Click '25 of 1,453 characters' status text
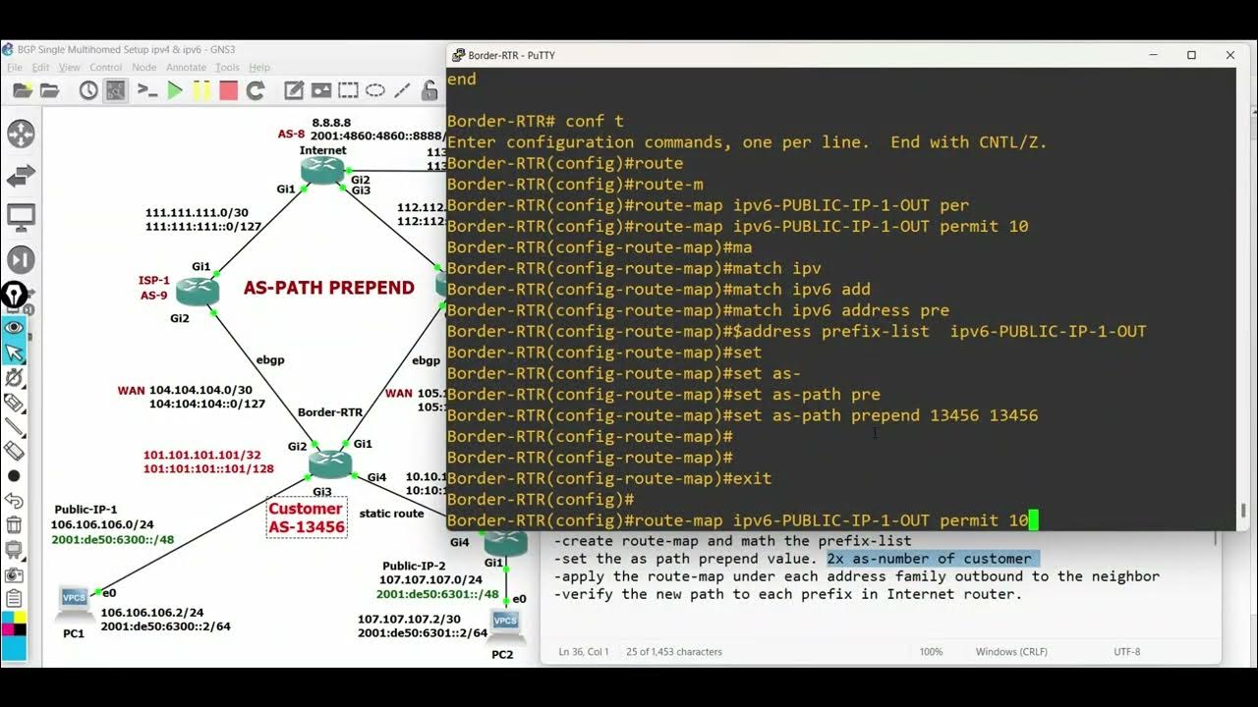The width and height of the screenshot is (1258, 707). (x=674, y=652)
